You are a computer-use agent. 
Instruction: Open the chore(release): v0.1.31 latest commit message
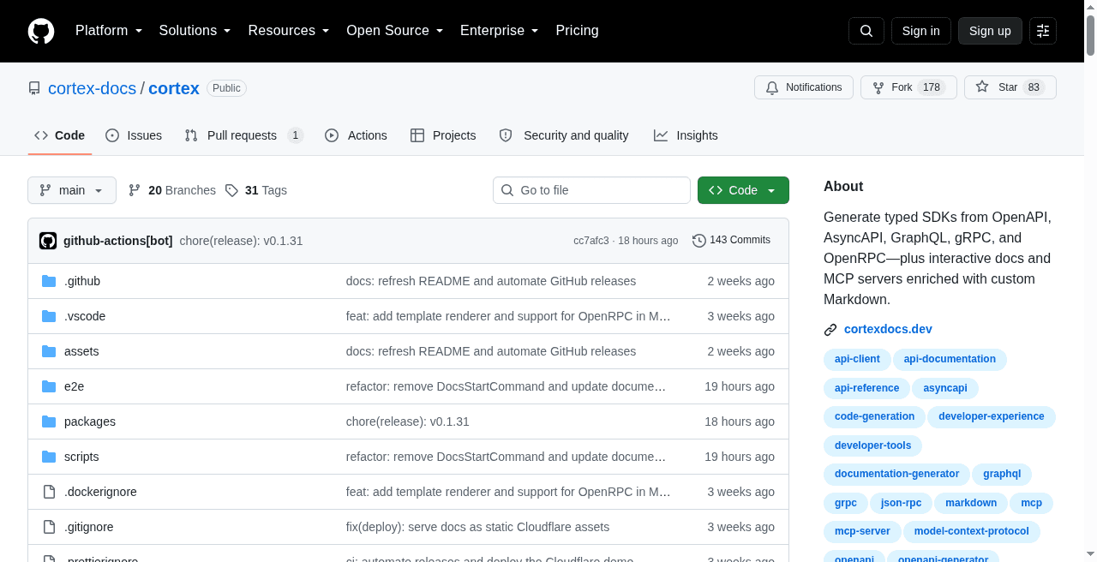(241, 241)
